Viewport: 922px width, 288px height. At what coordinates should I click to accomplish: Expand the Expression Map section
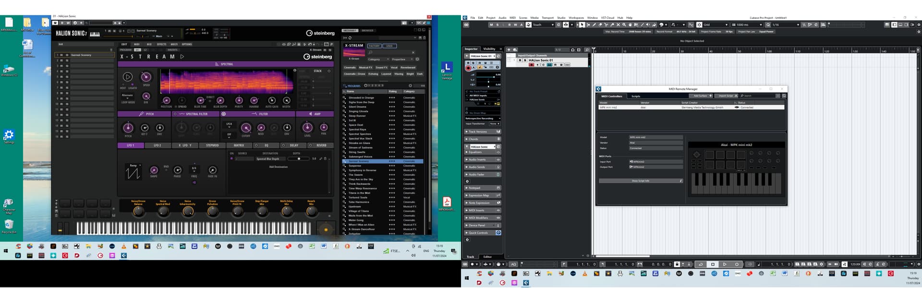coord(483,195)
